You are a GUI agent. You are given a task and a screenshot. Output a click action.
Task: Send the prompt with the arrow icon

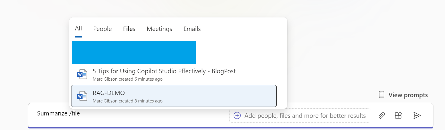click(417, 115)
